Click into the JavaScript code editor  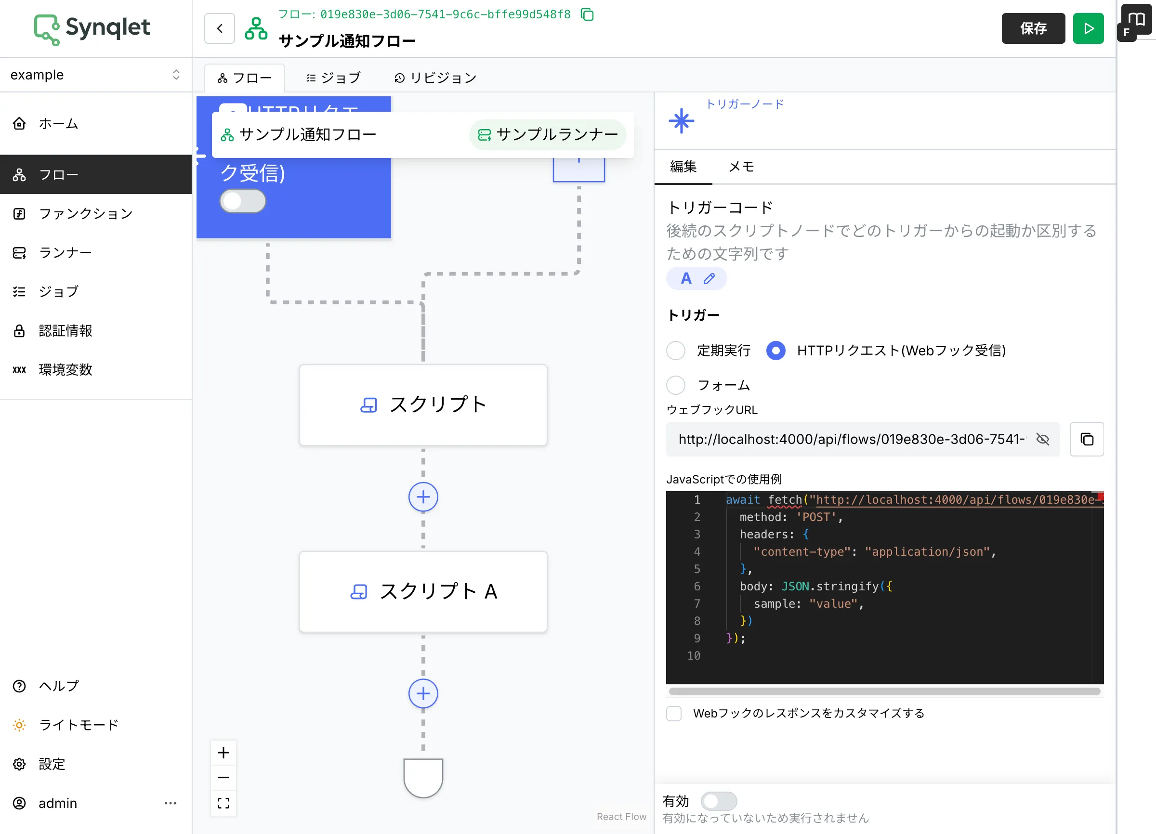point(884,587)
